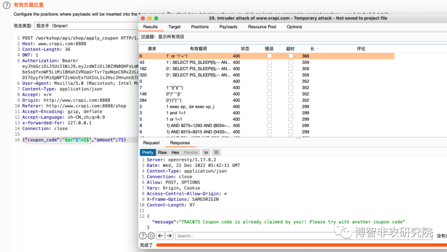
Task: Toggle error checkbox for request 320
Action: tap(269, 75)
